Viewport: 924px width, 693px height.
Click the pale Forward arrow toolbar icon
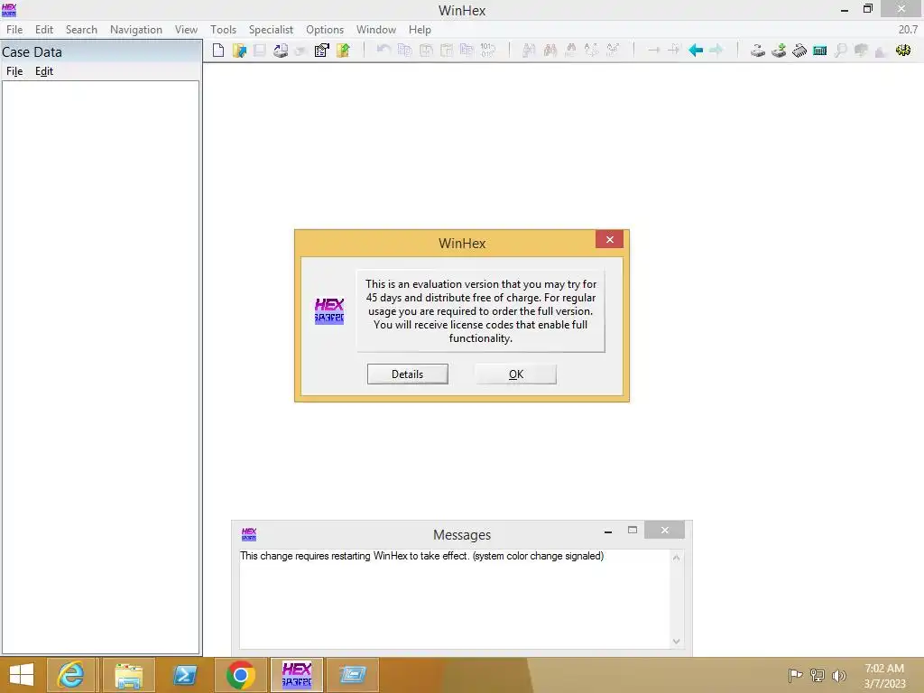[x=716, y=51]
